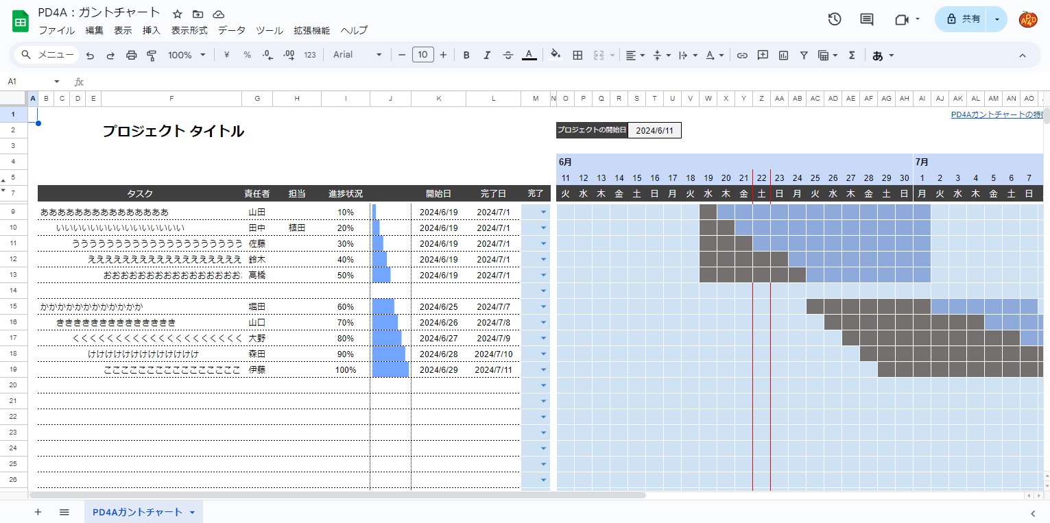The image size is (1050, 523).
Task: Open the fill color bucket tool
Action: pyautogui.click(x=556, y=56)
